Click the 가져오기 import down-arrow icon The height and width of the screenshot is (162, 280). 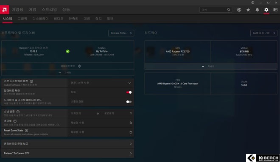98,114
